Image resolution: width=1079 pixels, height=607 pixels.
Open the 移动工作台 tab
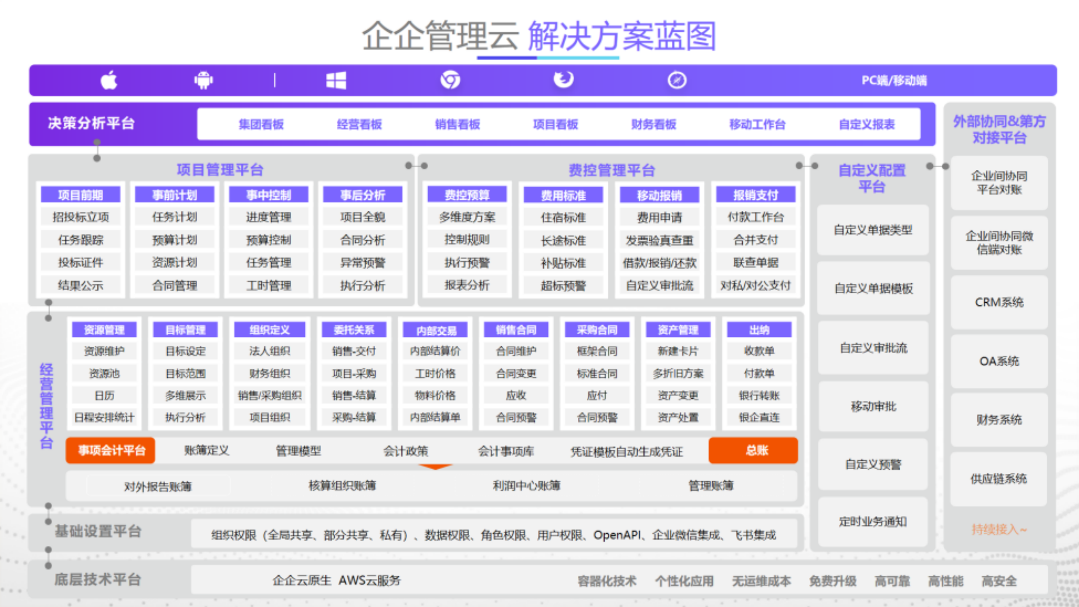(x=757, y=124)
